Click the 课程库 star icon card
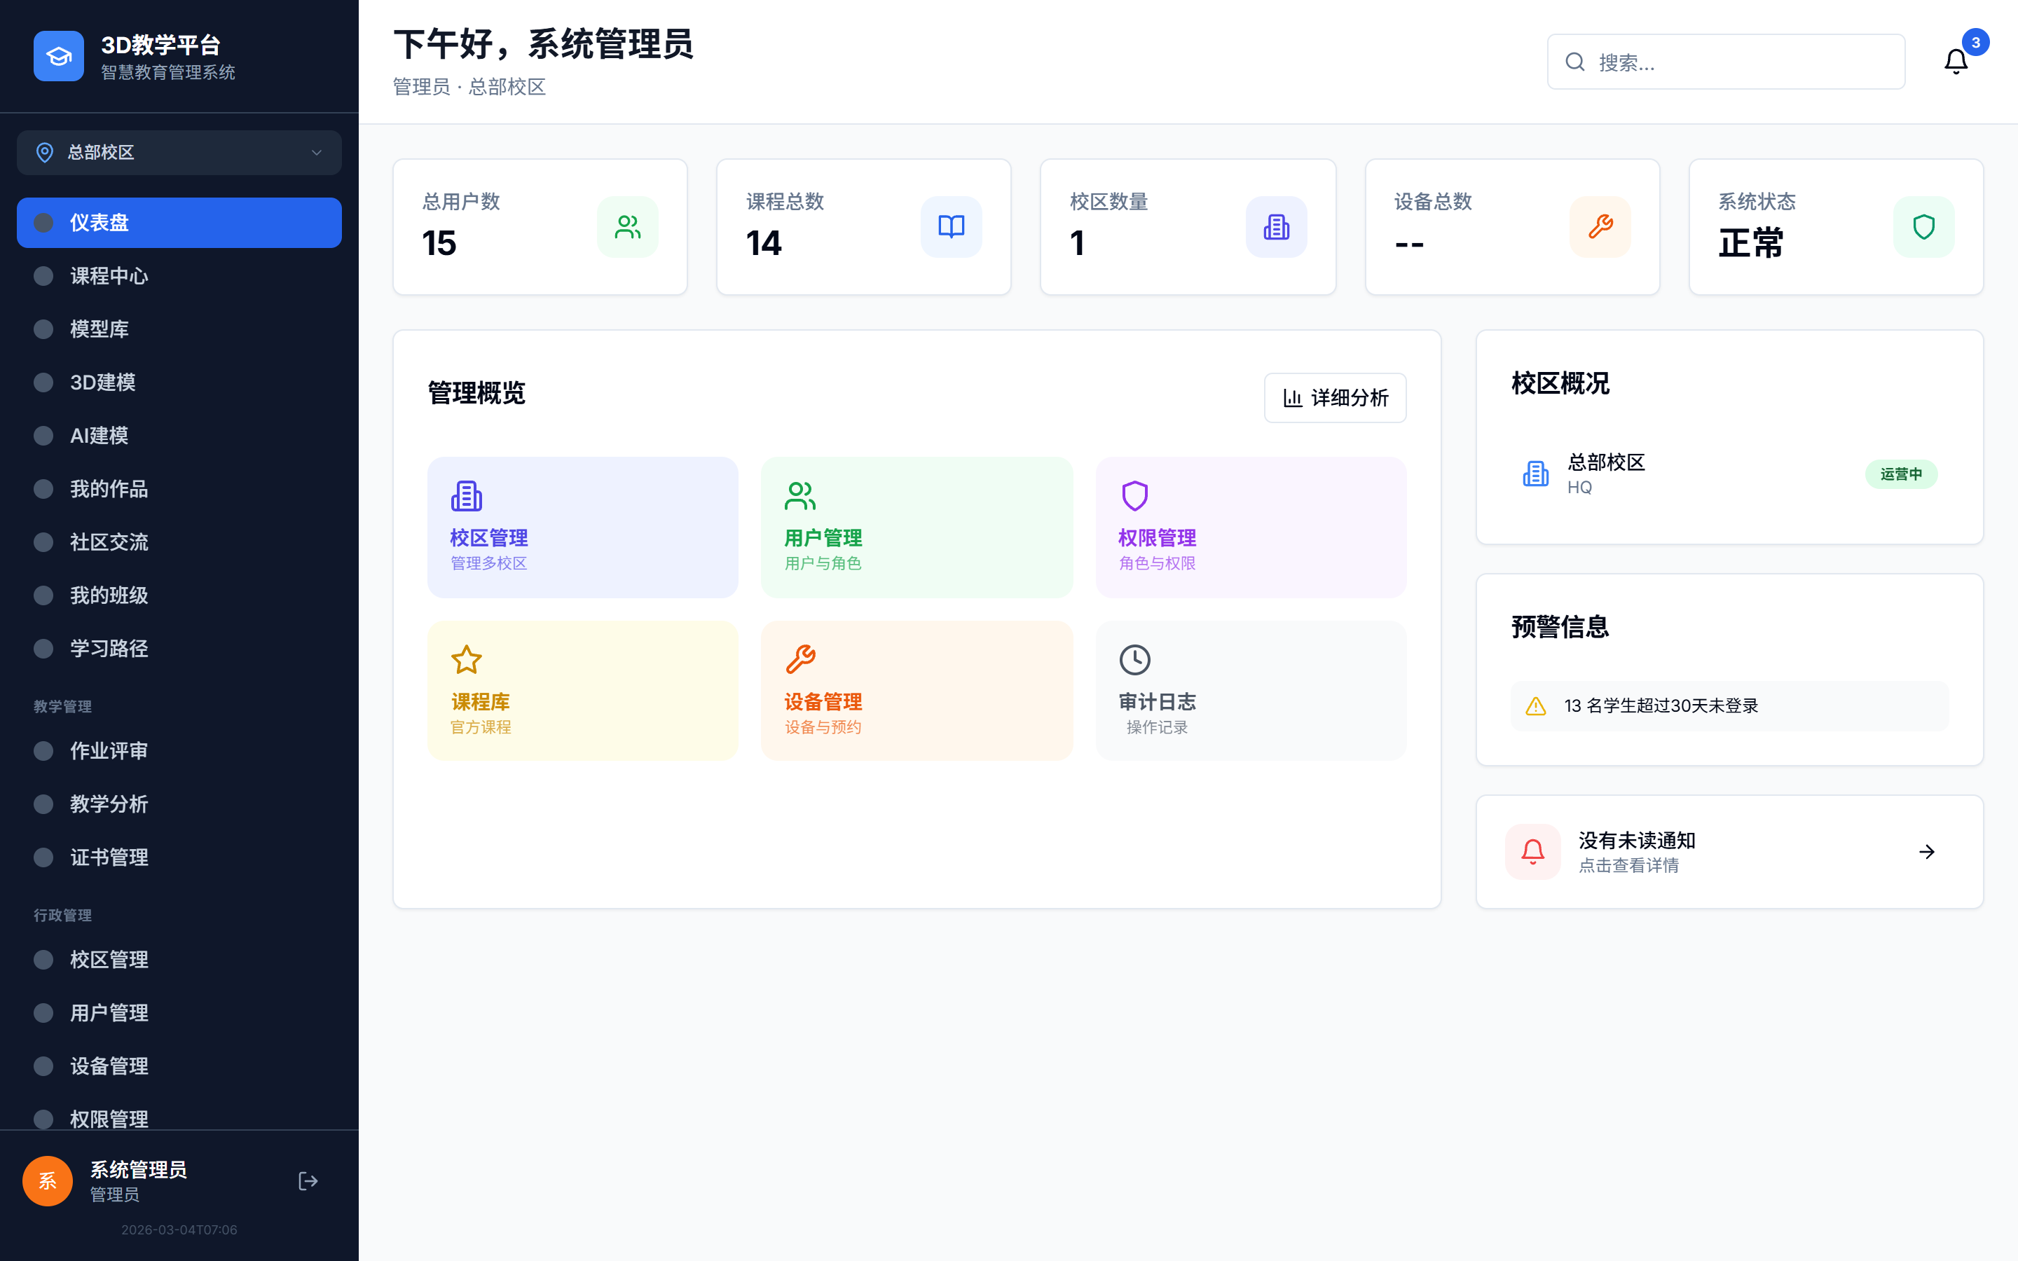The image size is (2018, 1261). pos(466,659)
